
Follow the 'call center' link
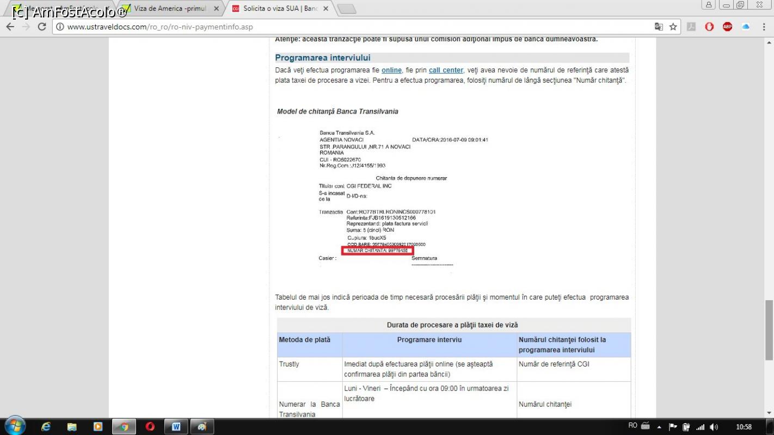click(x=446, y=70)
